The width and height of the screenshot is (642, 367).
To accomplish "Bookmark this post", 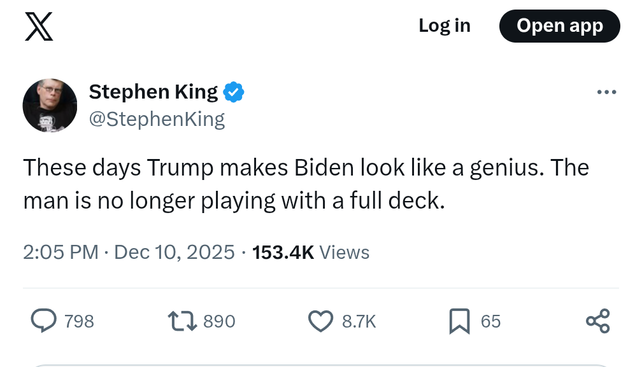I will pos(459,321).
